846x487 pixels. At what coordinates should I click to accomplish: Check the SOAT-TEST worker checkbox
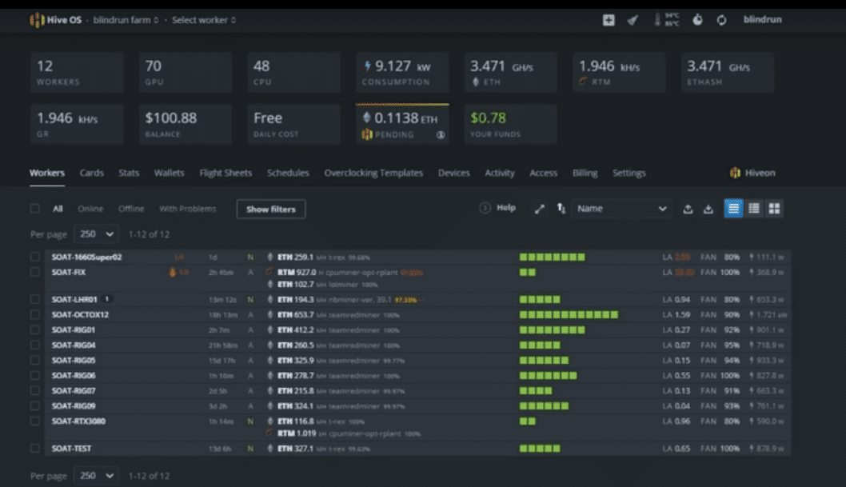pos(35,448)
